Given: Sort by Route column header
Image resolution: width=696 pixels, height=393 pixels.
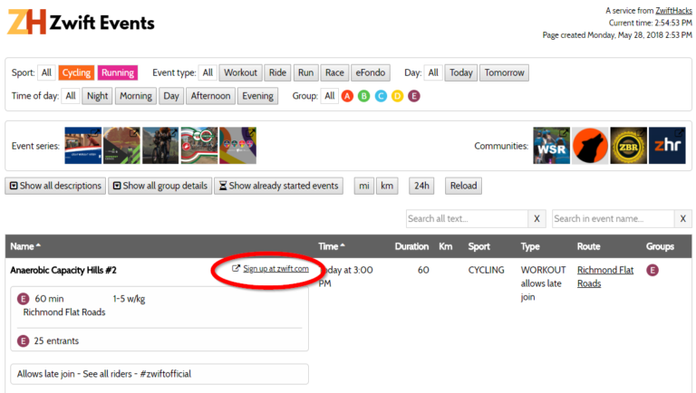Looking at the screenshot, I should click(x=588, y=246).
